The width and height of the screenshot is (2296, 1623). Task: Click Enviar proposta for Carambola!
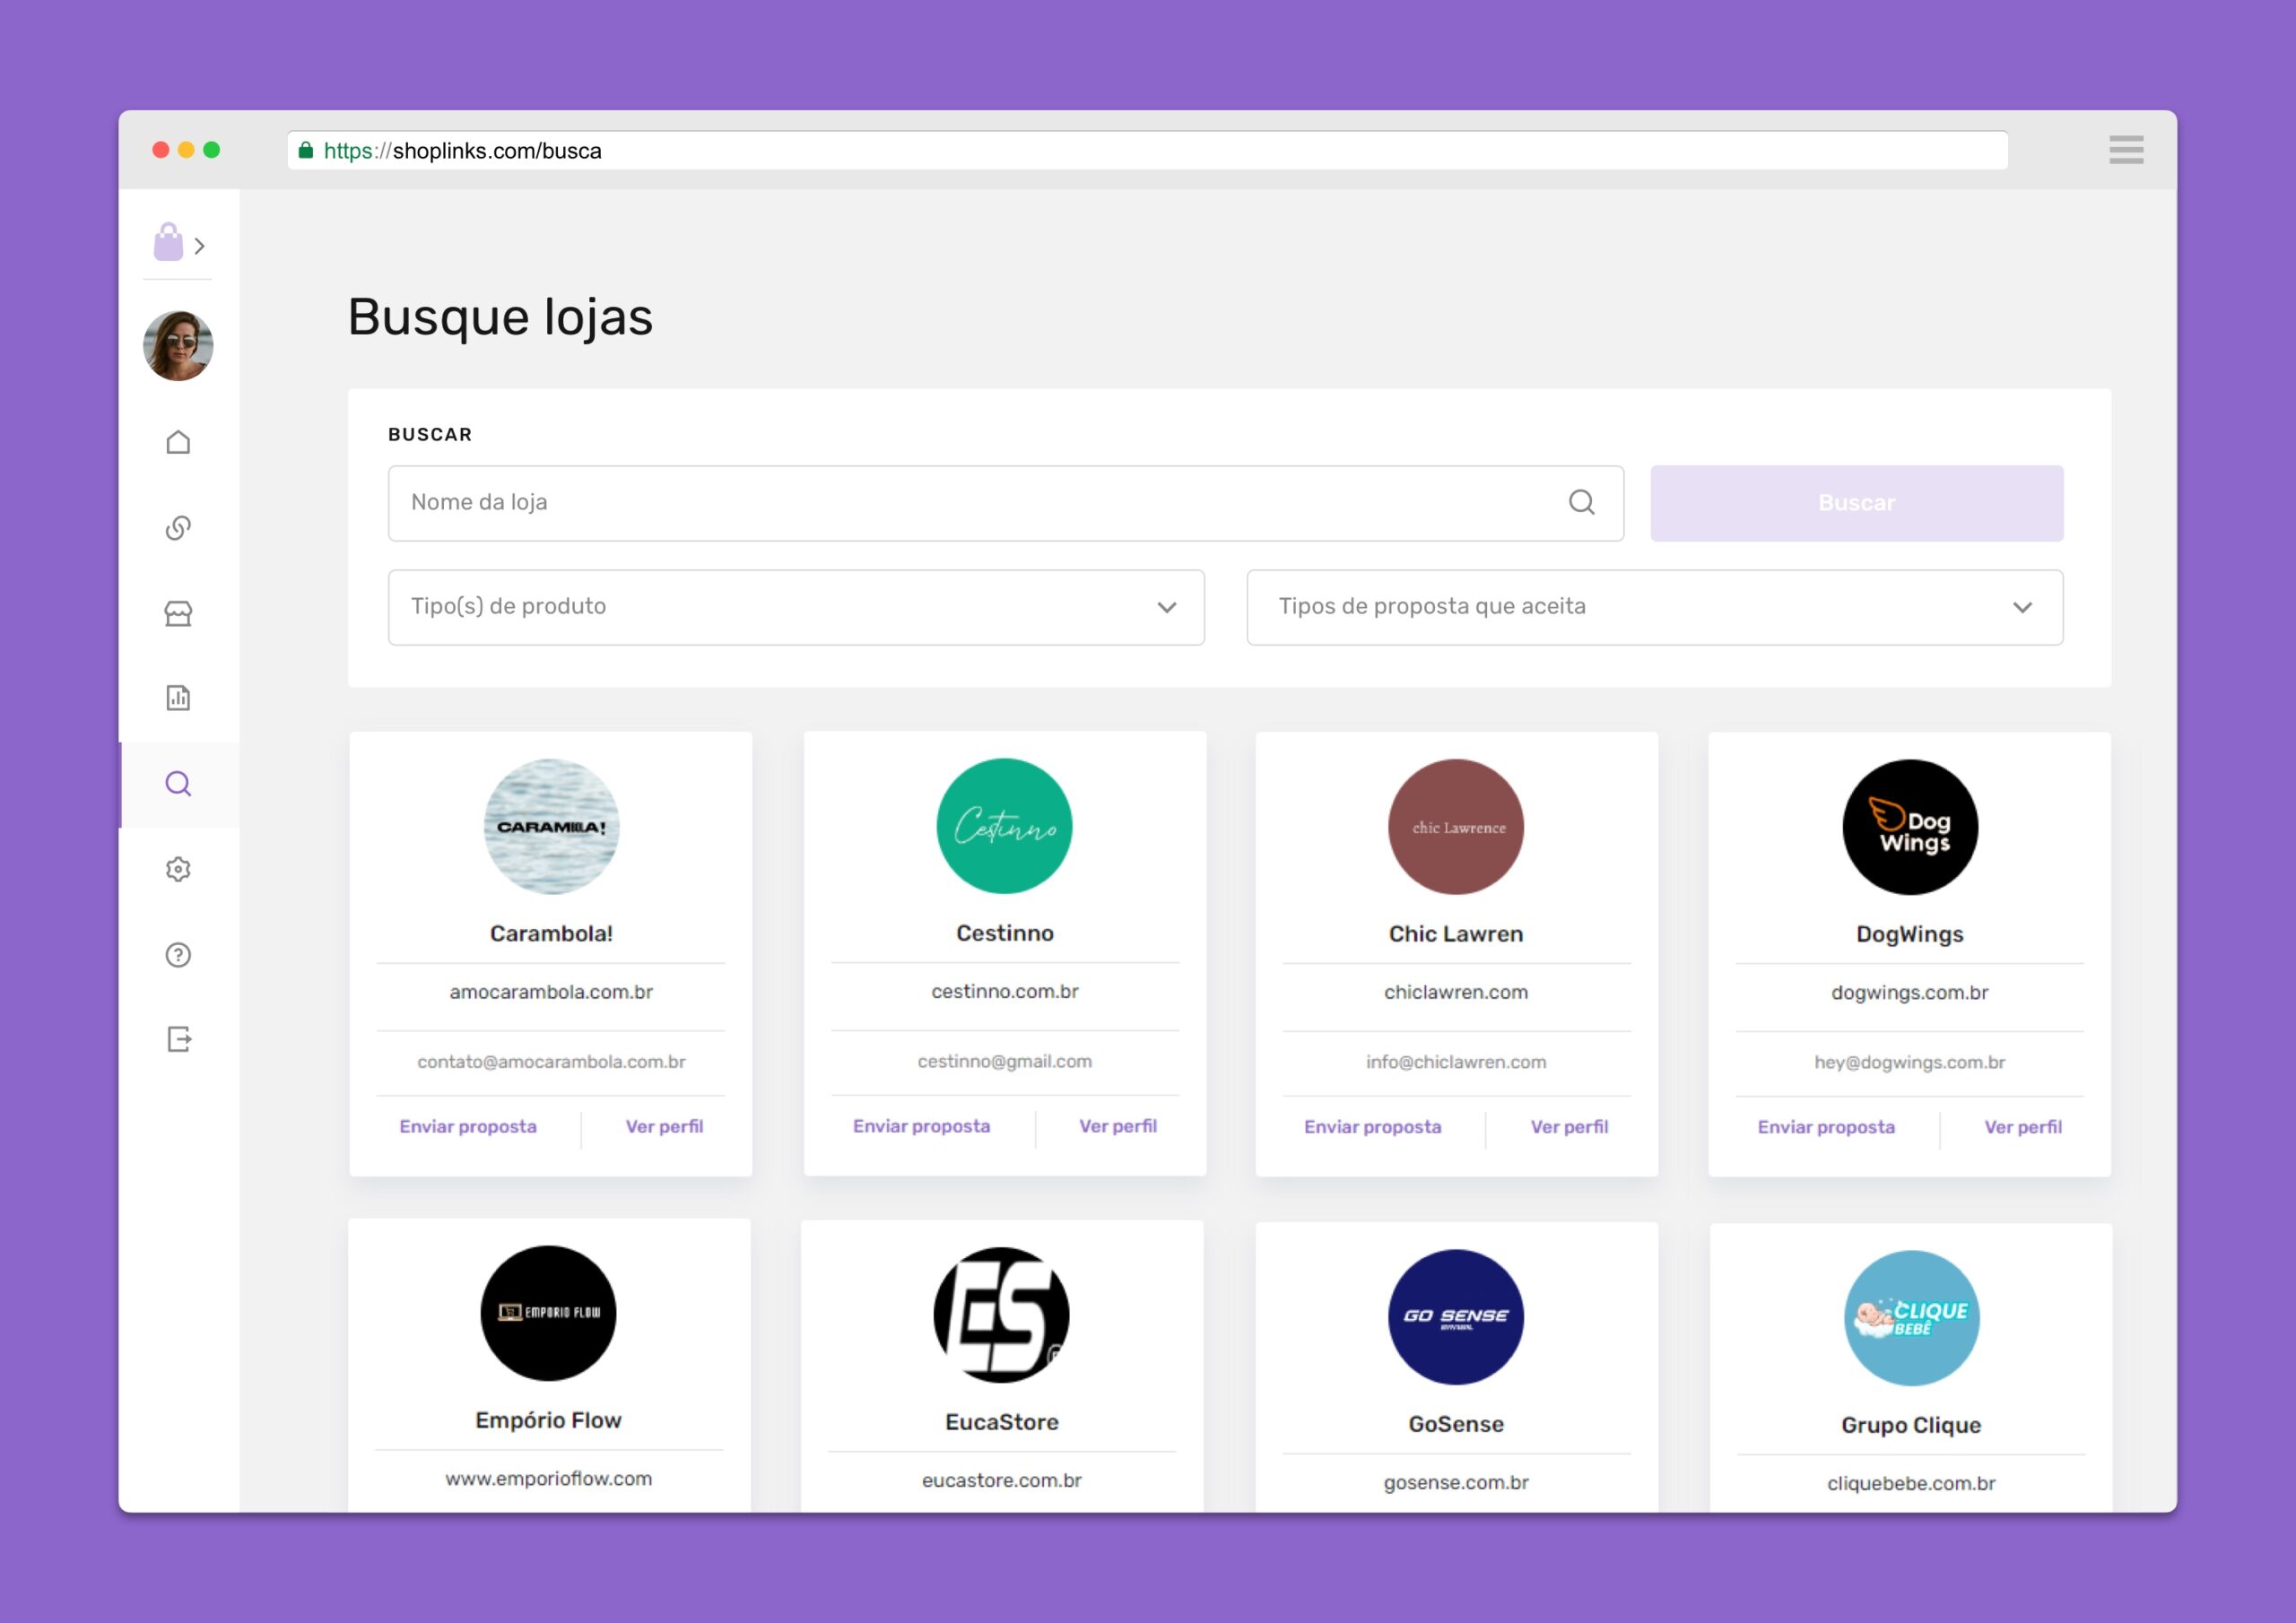(468, 1127)
